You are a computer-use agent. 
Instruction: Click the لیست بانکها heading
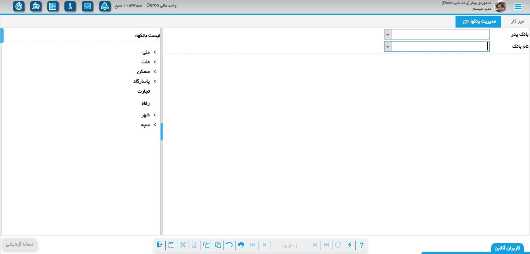point(147,35)
